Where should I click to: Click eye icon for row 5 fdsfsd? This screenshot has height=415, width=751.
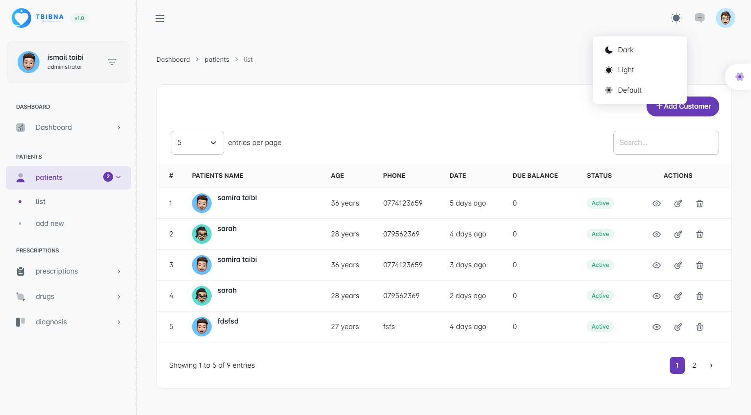click(656, 327)
